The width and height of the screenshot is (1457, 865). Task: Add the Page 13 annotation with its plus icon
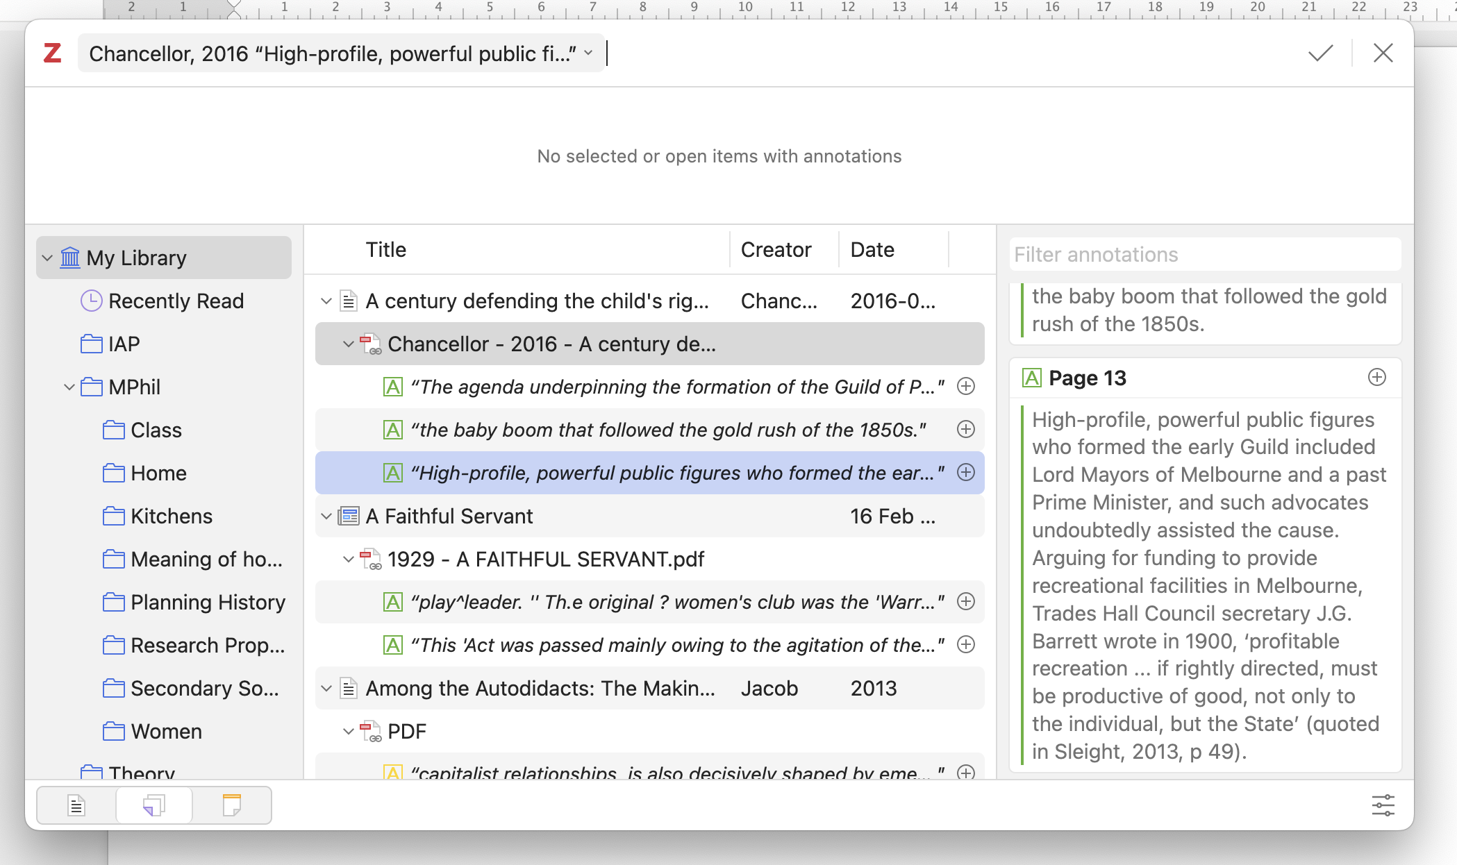click(x=1376, y=377)
